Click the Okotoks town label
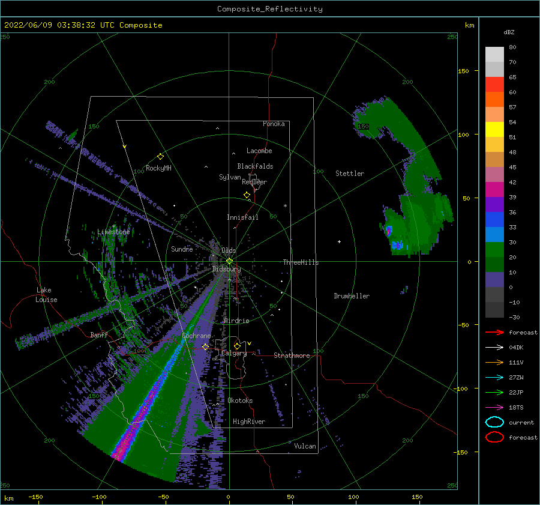Image resolution: width=540 pixels, height=505 pixels. pos(240,401)
